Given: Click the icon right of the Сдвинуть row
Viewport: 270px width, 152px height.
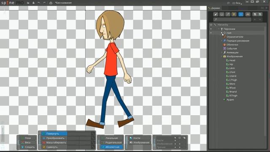Looking at the screenshot, I should coord(93,147).
